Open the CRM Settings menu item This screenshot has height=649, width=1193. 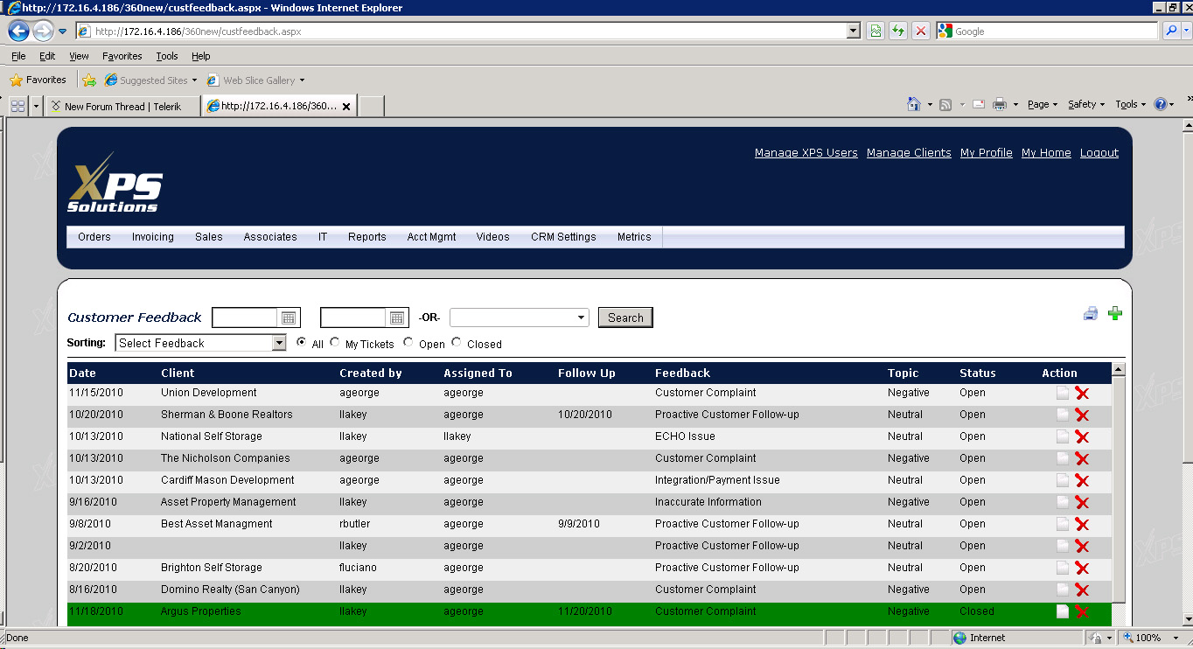coord(563,237)
